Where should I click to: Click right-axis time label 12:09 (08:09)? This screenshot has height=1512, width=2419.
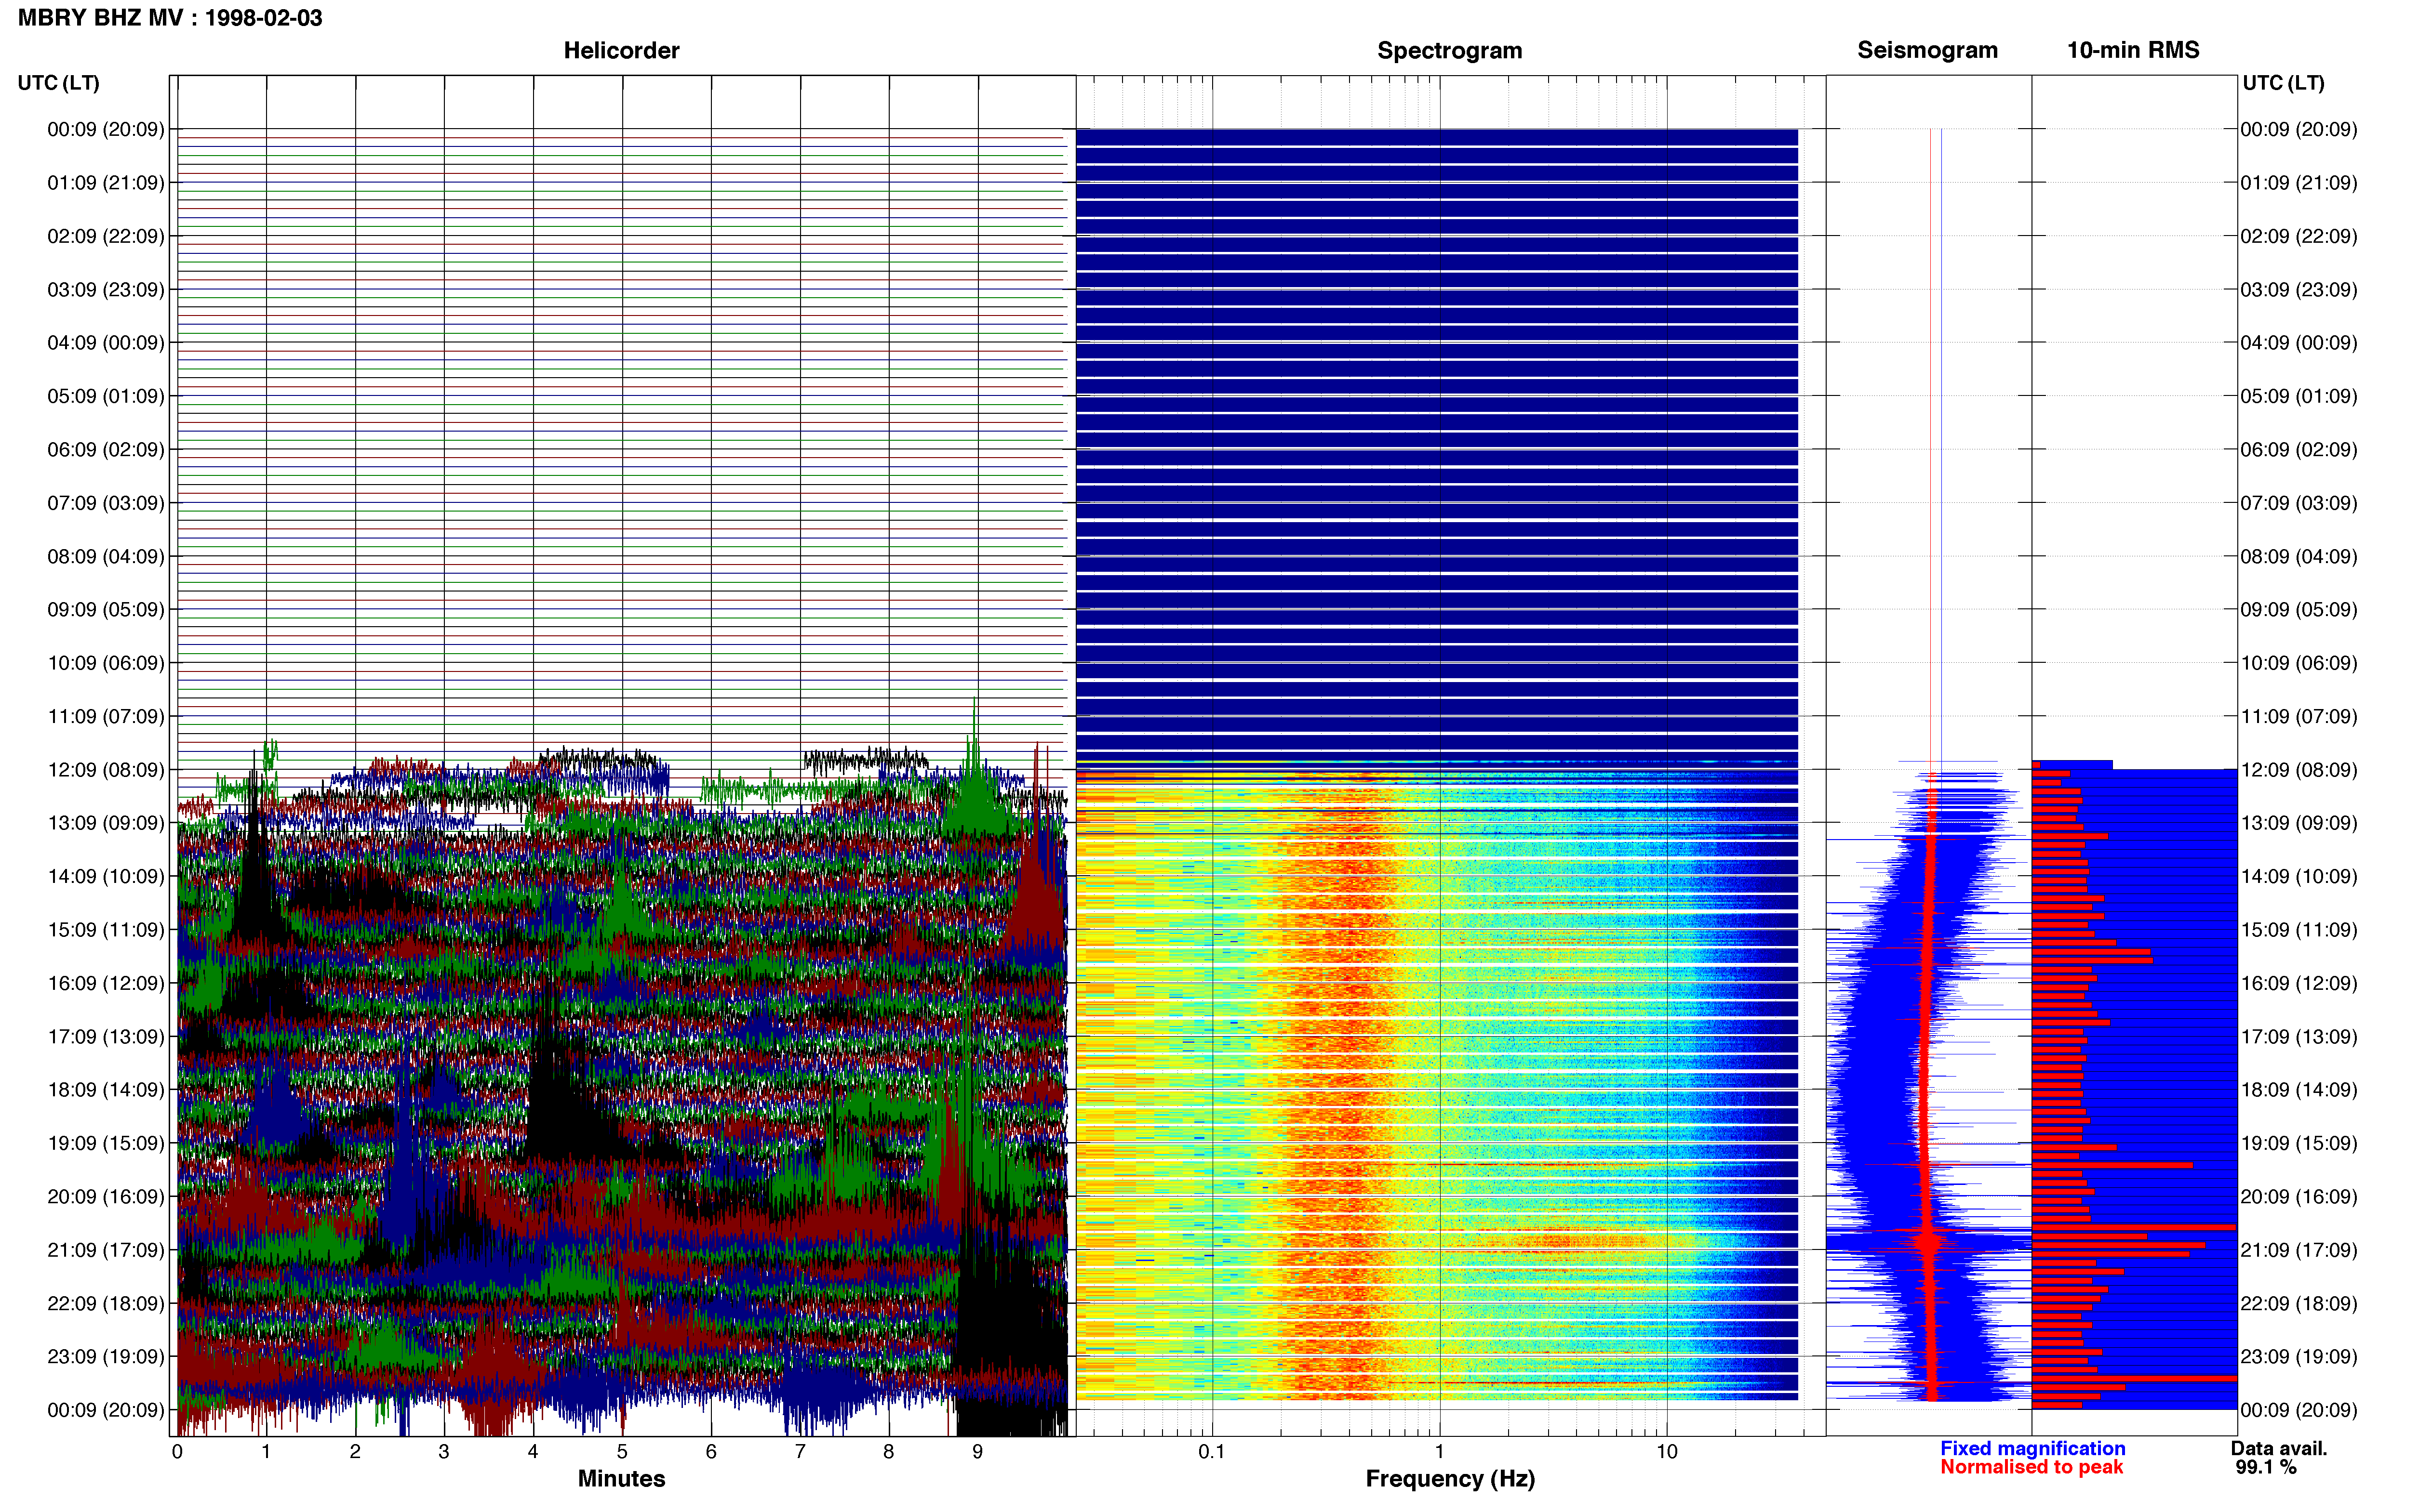coord(2299,770)
